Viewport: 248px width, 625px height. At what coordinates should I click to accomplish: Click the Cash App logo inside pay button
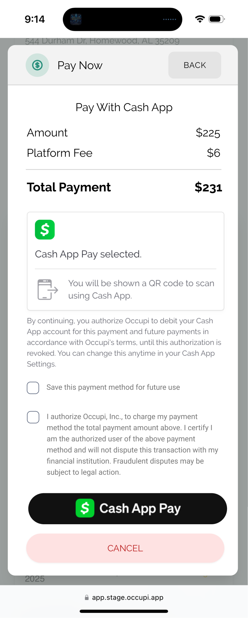pyautogui.click(x=85, y=508)
